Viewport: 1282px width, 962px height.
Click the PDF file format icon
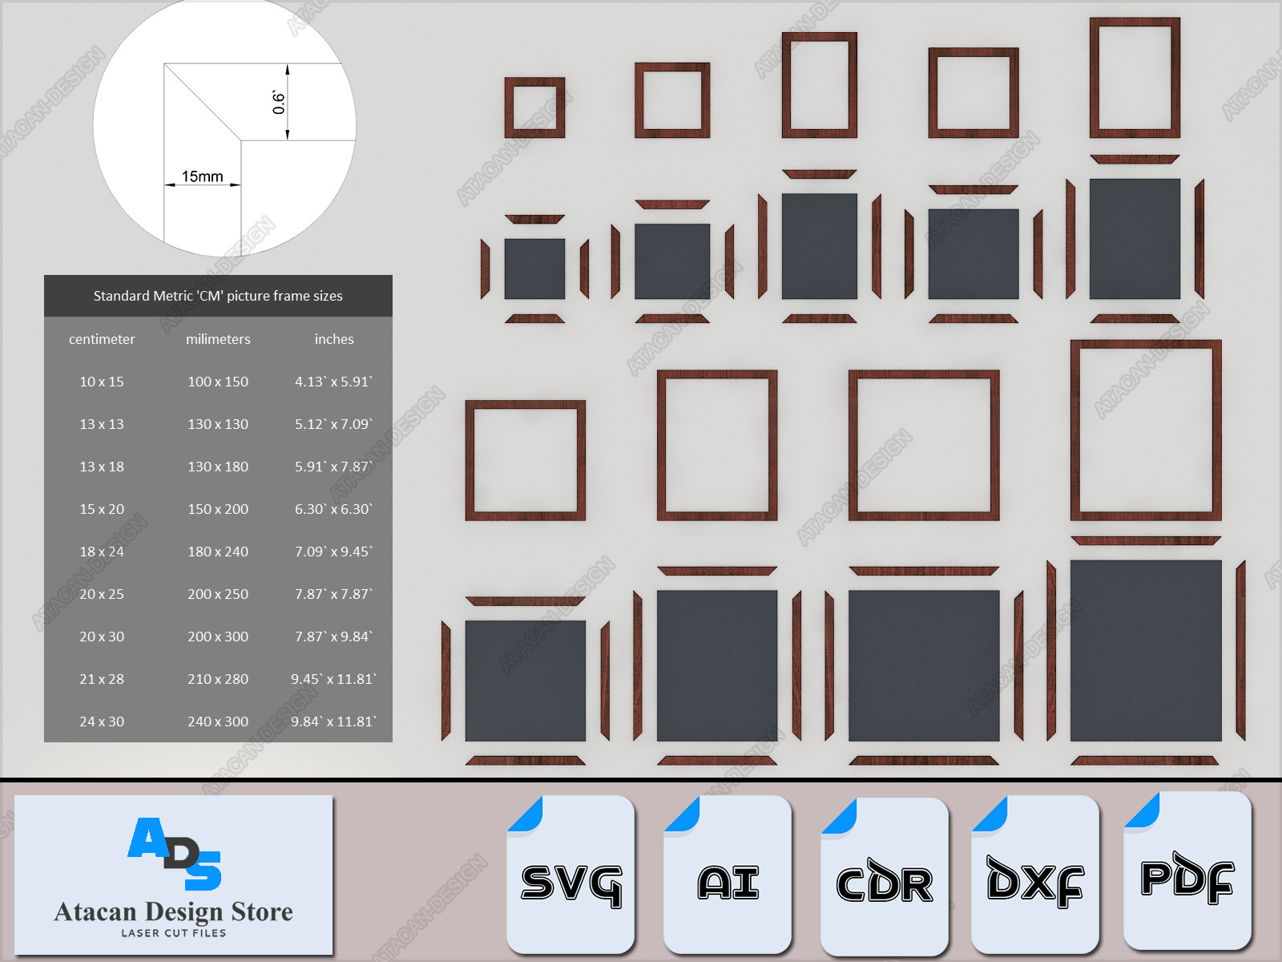1187,872
